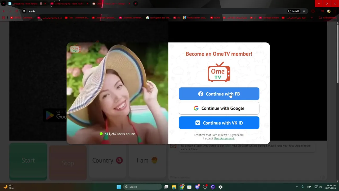Open the browser profile avatar
Viewport: 339px width, 191px height.
(329, 11)
